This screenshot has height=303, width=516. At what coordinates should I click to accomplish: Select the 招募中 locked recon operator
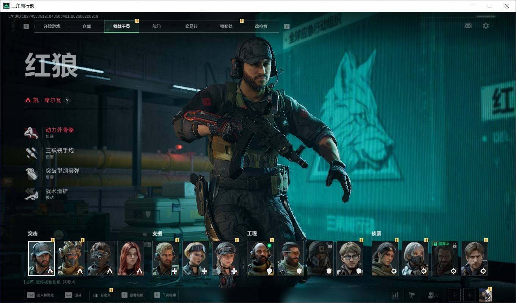pyautogui.click(x=445, y=258)
